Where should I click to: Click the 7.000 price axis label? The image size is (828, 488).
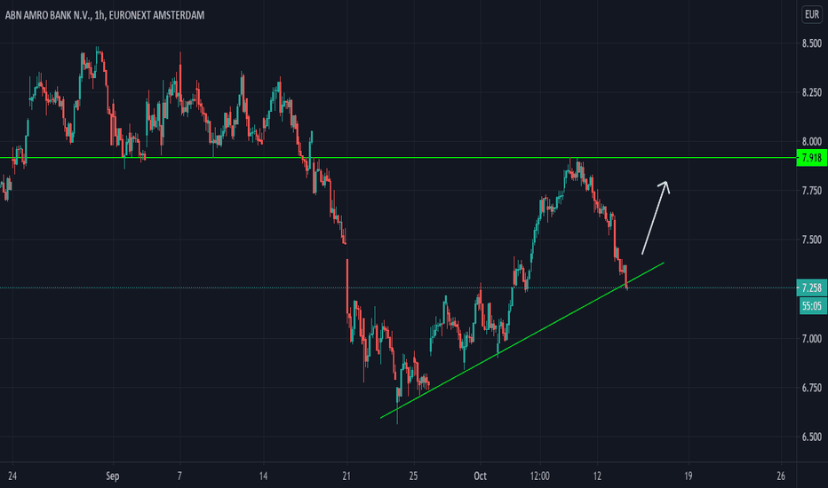(812, 339)
